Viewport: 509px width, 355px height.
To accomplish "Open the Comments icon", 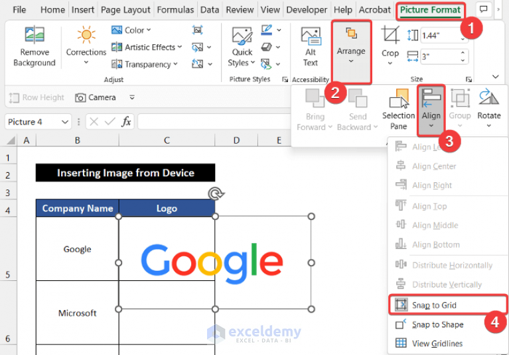I will [483, 9].
